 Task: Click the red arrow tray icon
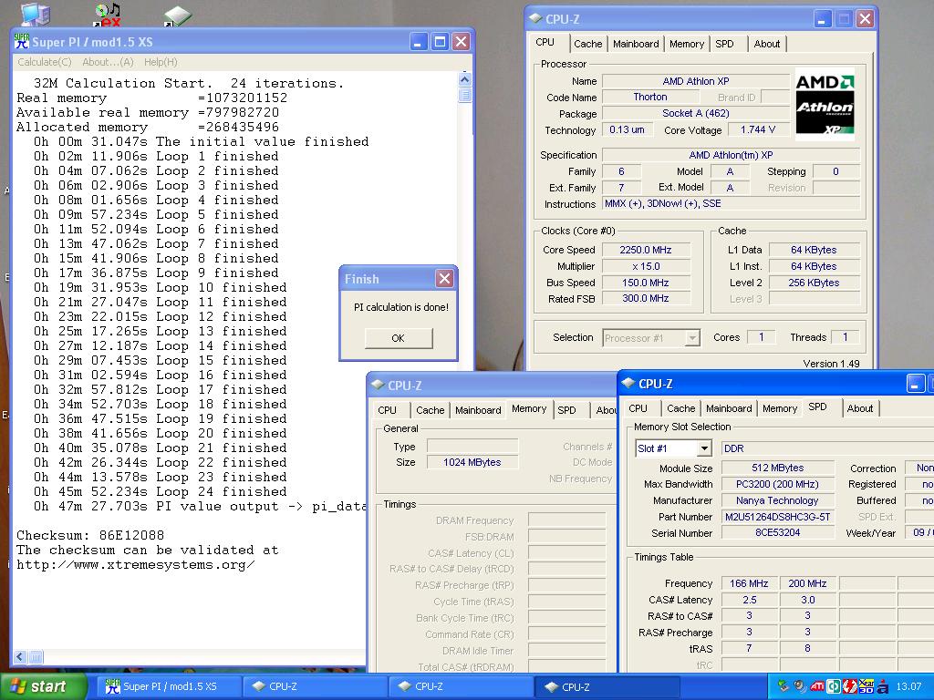(850, 686)
